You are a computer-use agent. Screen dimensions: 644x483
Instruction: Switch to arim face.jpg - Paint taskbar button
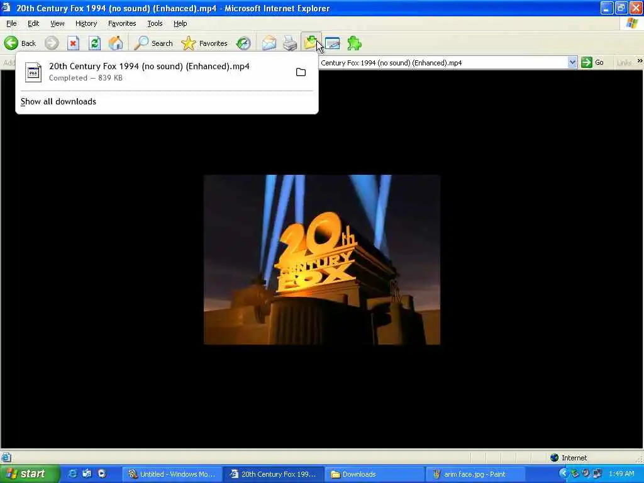tap(476, 474)
